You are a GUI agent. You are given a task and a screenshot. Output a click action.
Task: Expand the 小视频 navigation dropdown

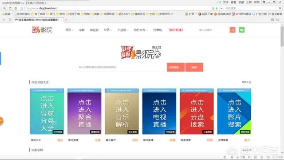(123, 30)
